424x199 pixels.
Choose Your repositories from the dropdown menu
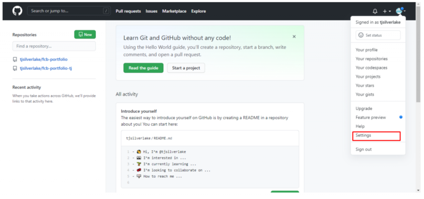coord(371,59)
